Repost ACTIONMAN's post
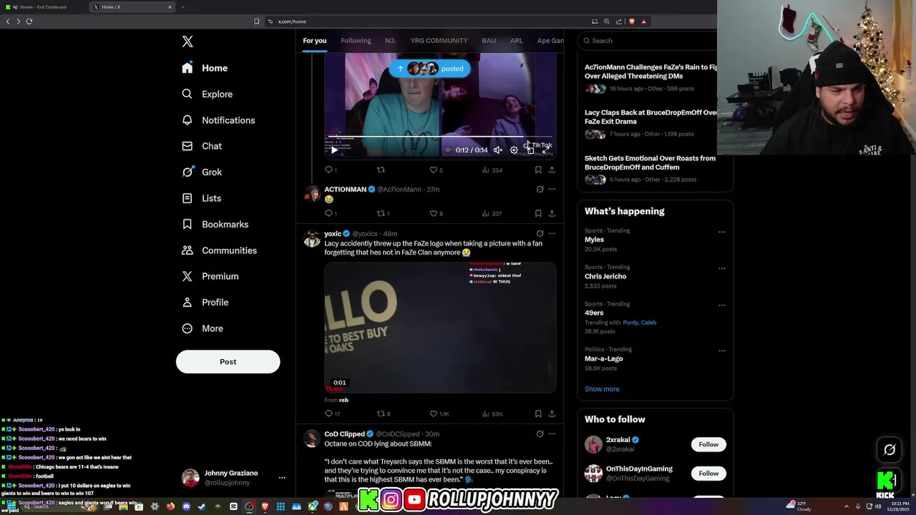Screen dimensions: 916x515 click(x=383, y=213)
